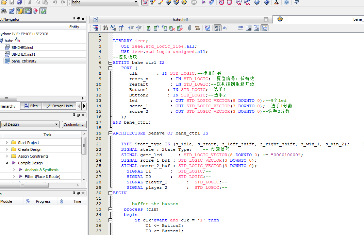Image resolution: width=364 pixels, height=235 pixels.
Task: Click the Analyze current file checkmark icon
Action: (x=208, y=28)
